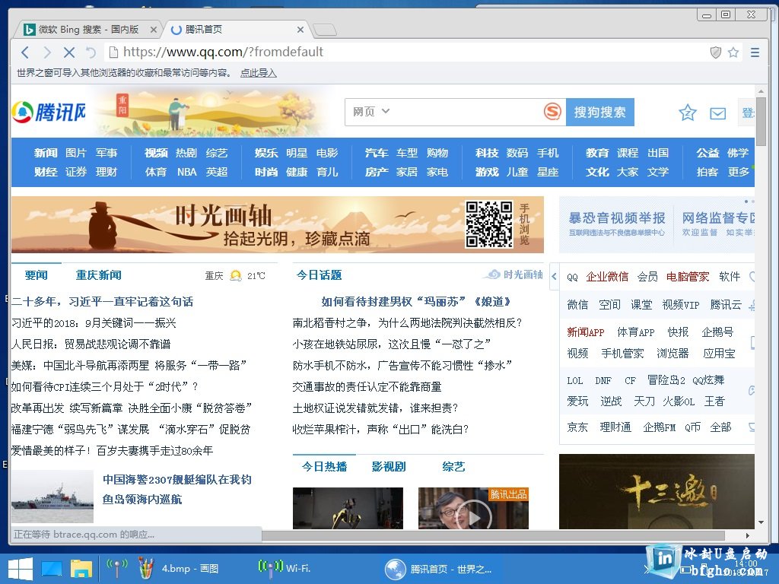The image size is (779, 584).
Task: Select the 重庆新闻 tab
Action: point(98,275)
